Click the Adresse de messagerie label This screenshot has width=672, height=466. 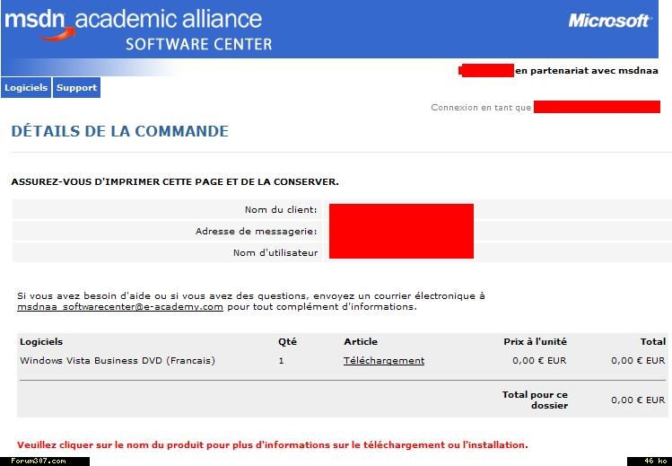257,232
